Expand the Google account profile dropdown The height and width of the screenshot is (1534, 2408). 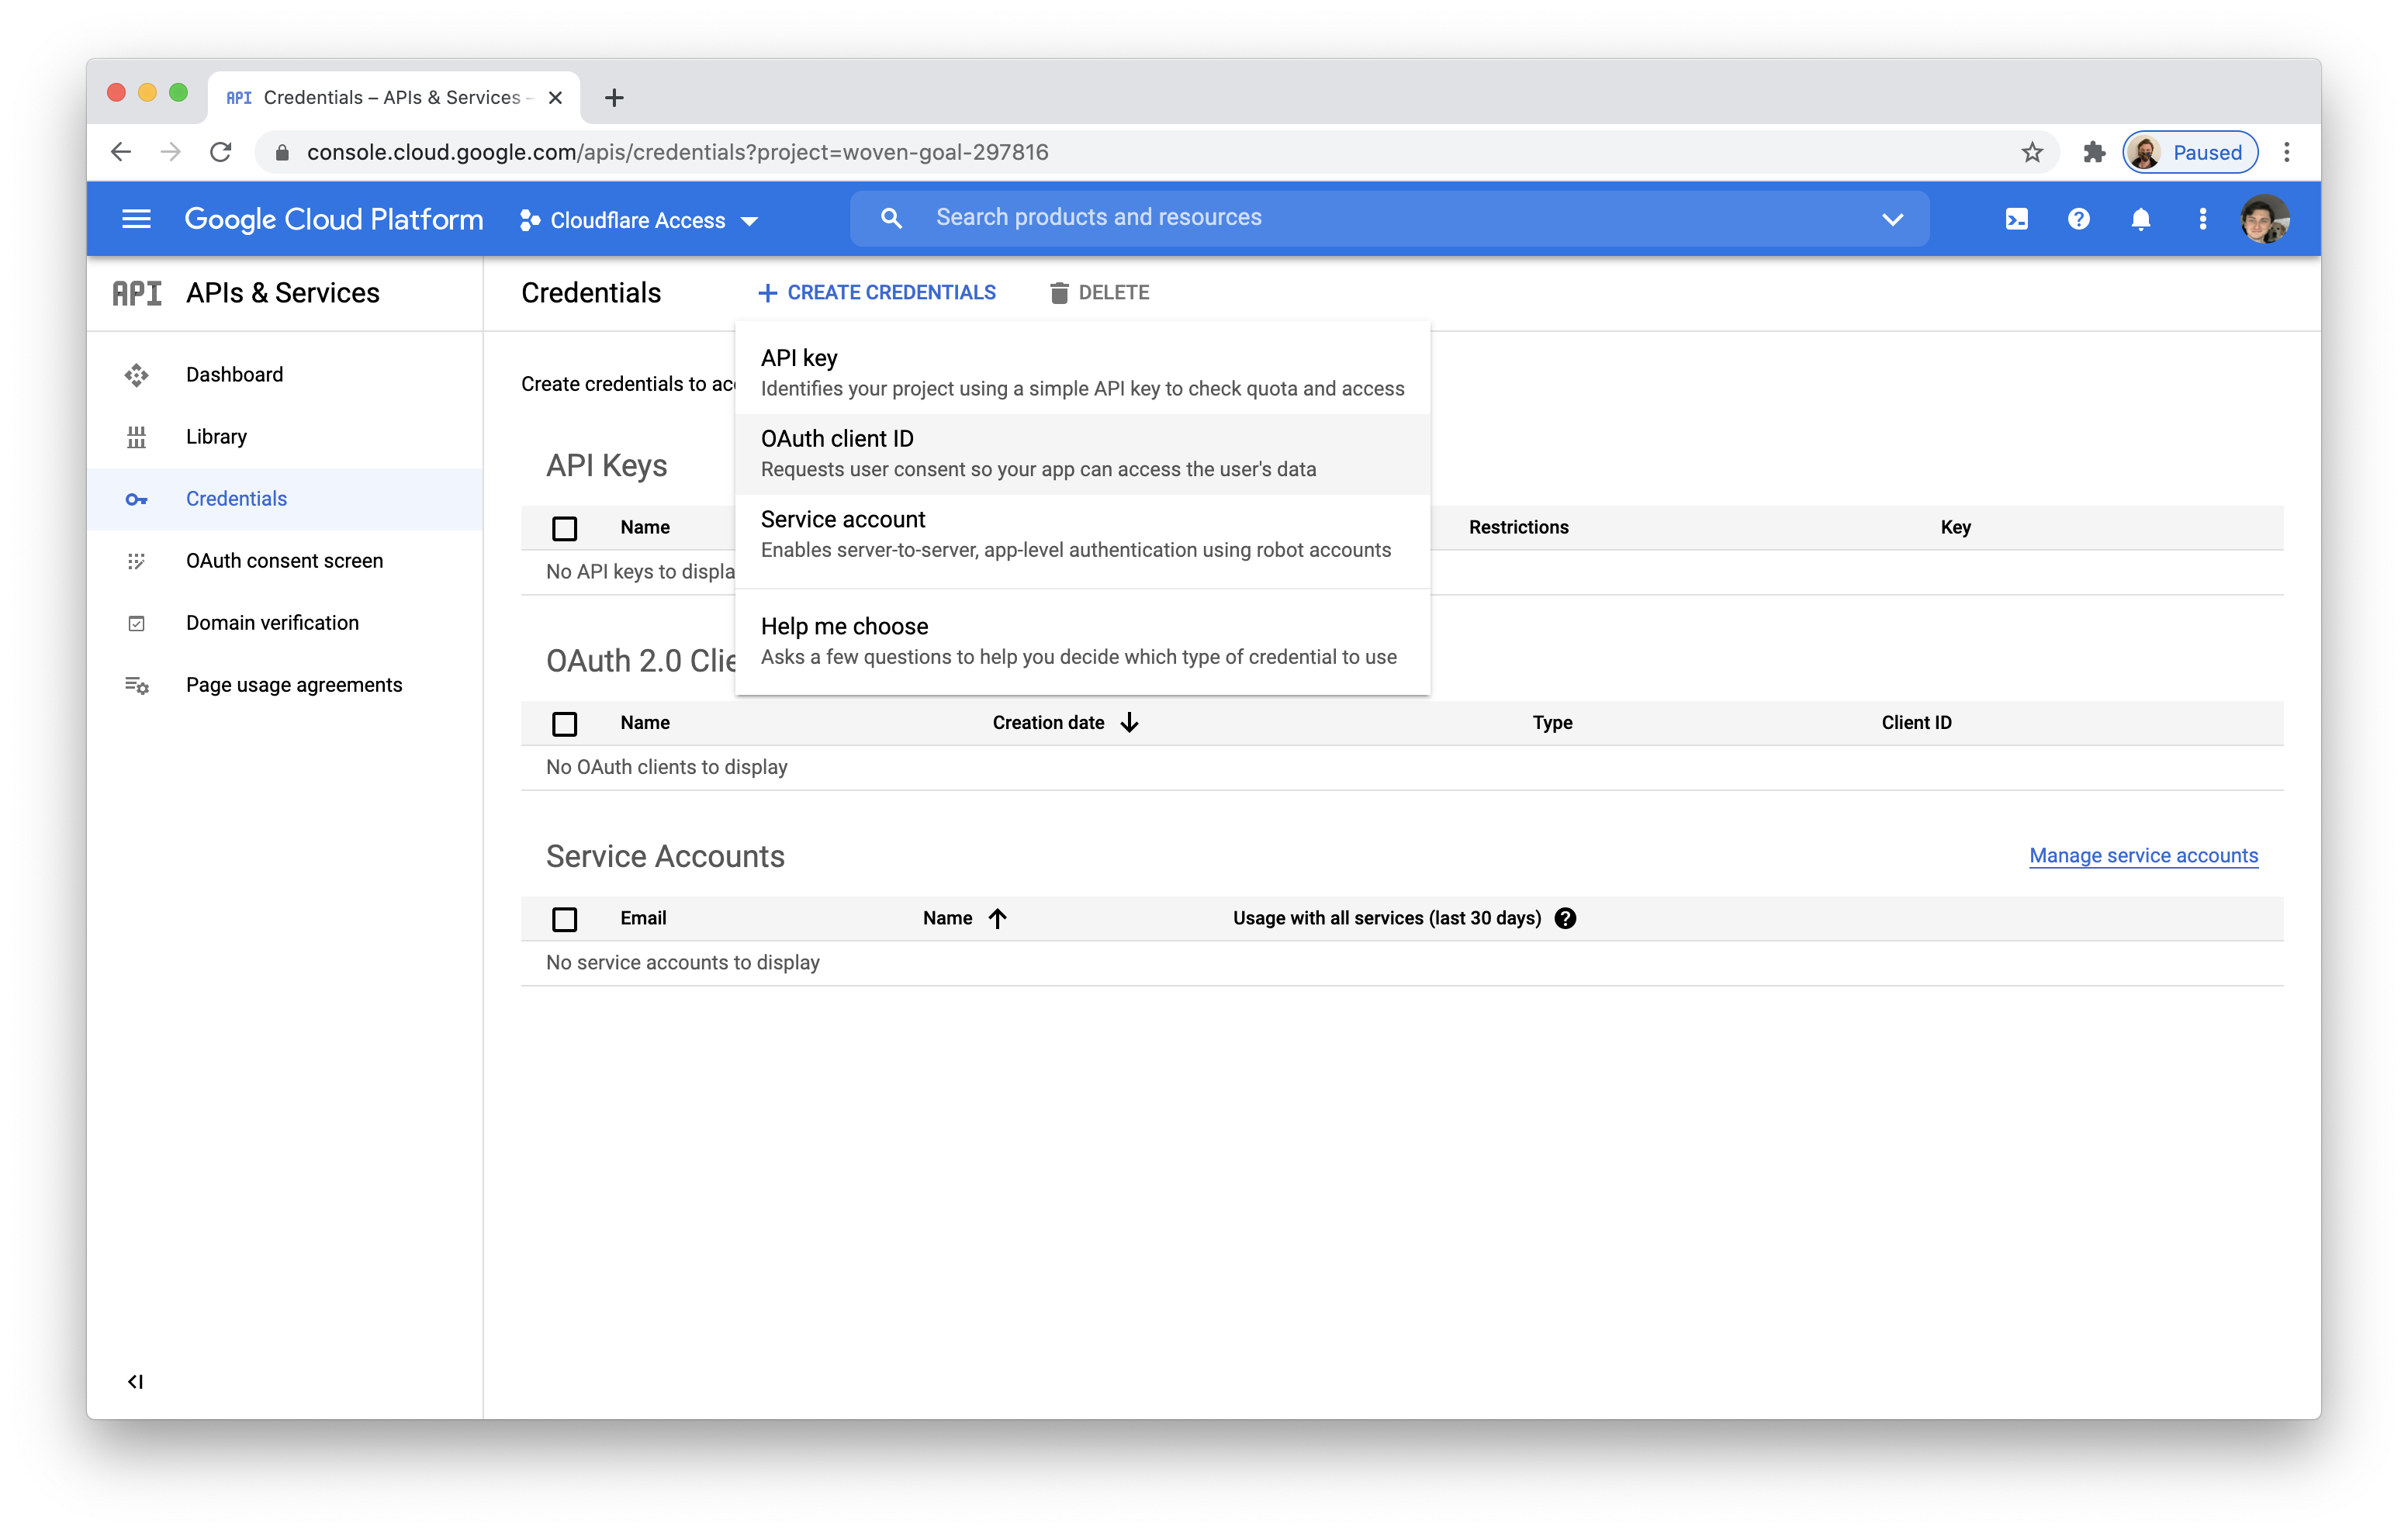[x=2266, y=218]
